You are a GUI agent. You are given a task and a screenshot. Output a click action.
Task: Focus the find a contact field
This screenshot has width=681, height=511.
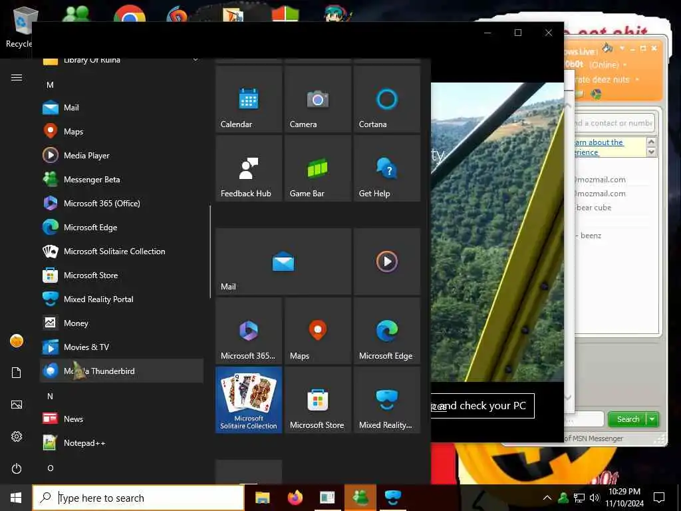613,123
